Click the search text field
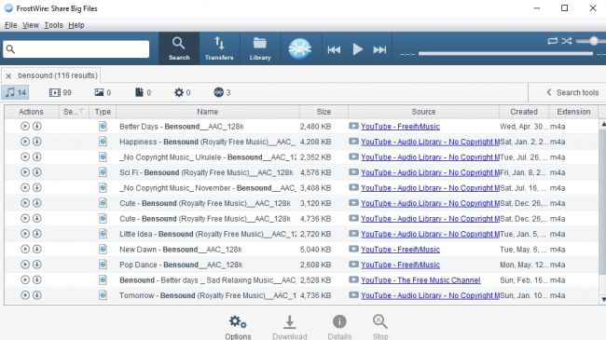The height and width of the screenshot is (340, 606). [76, 49]
